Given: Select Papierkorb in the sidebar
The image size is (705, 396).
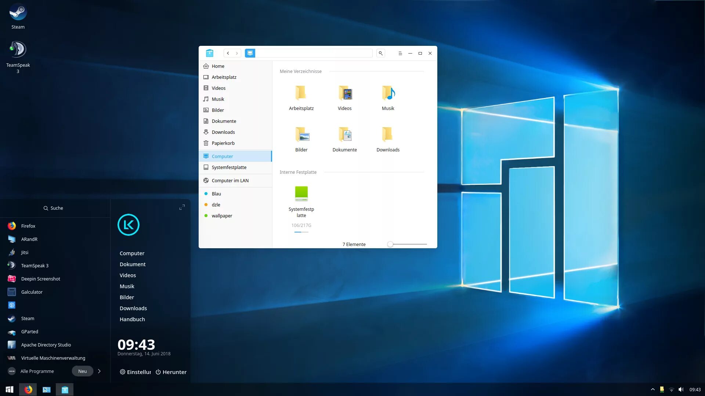Looking at the screenshot, I should 223,143.
